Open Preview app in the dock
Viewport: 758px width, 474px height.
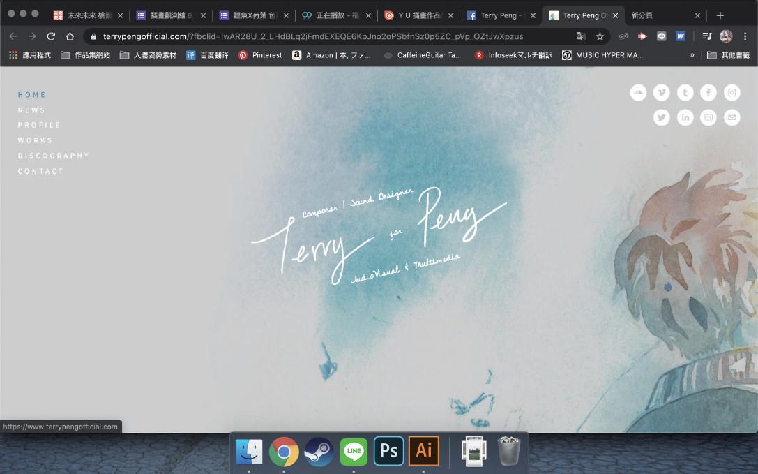click(473, 451)
